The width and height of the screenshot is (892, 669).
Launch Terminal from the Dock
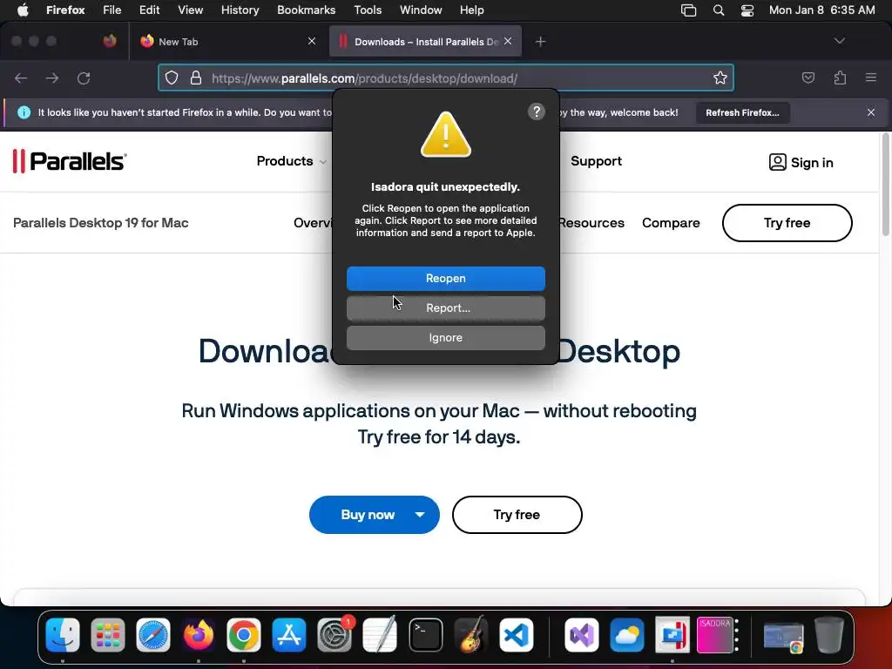point(425,635)
